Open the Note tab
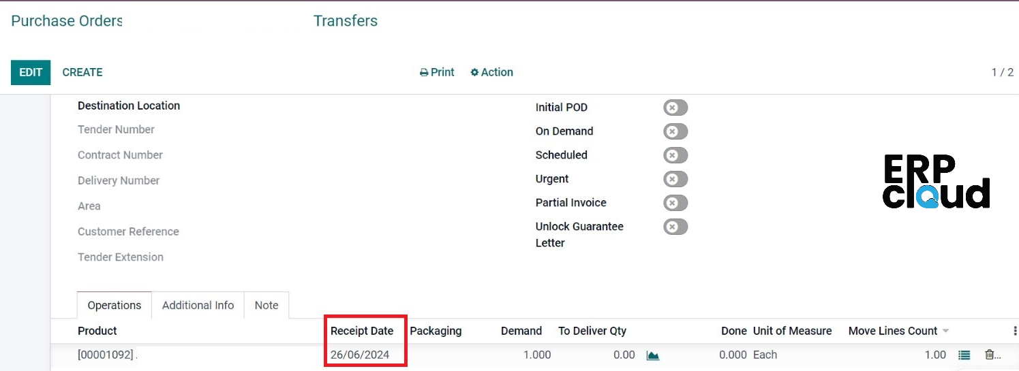 (x=267, y=306)
